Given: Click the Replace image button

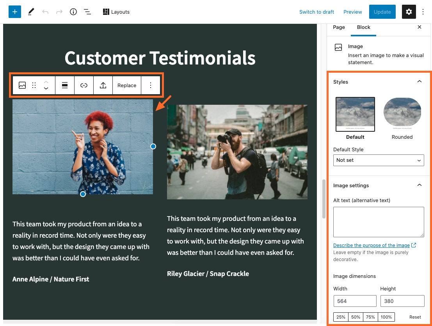Looking at the screenshot, I should 127,85.
